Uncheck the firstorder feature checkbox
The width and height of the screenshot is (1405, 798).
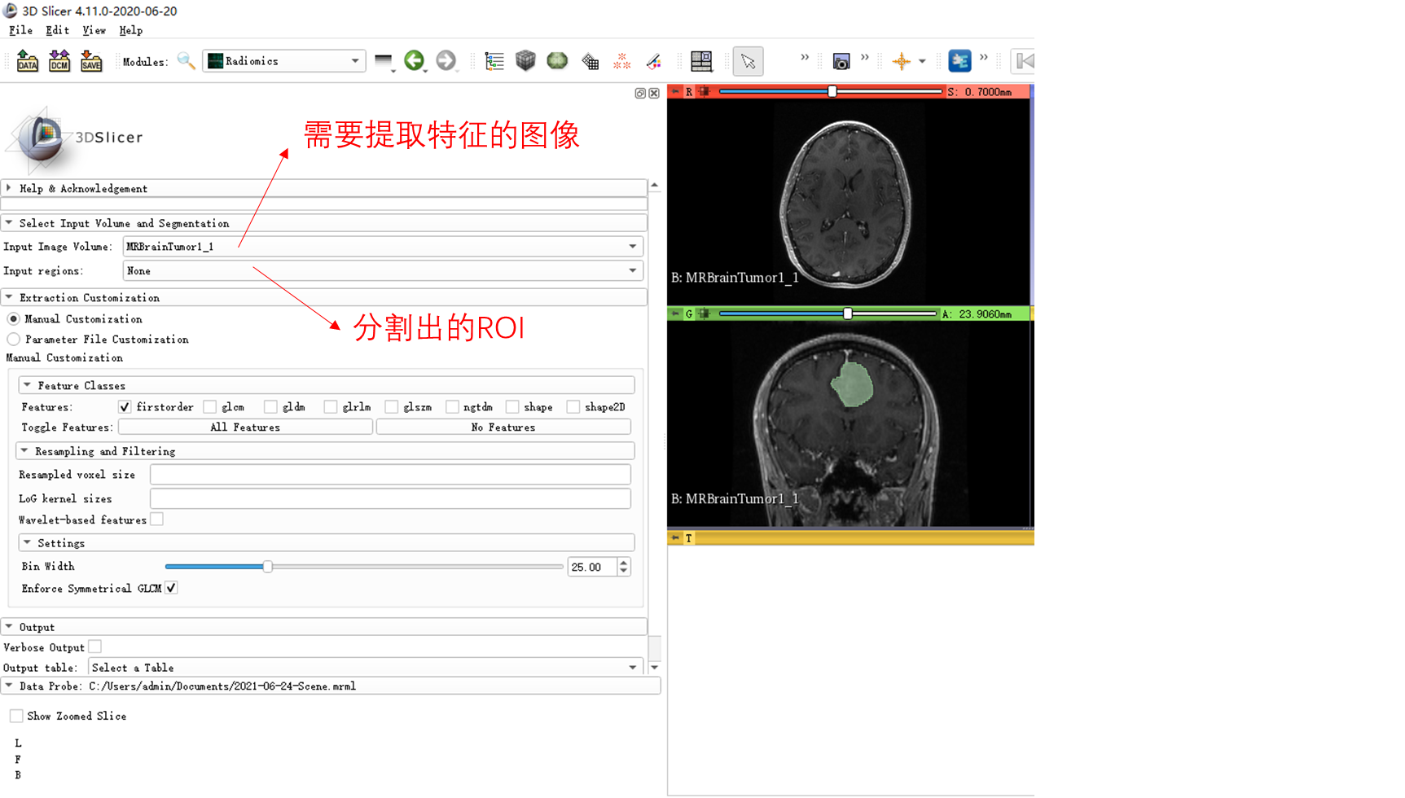125,407
